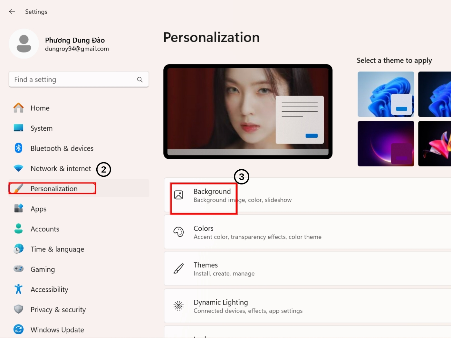Click the Windows Update sync icon

18,329
